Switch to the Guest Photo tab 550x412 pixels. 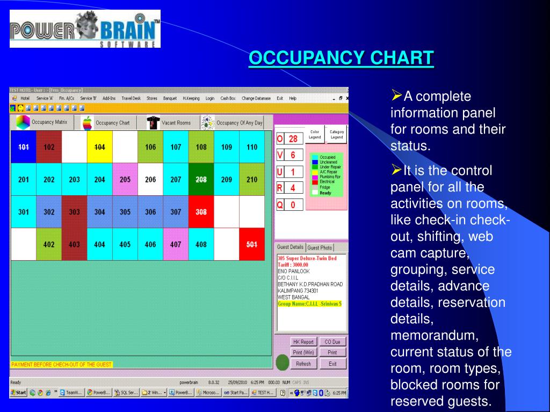pyautogui.click(x=320, y=248)
